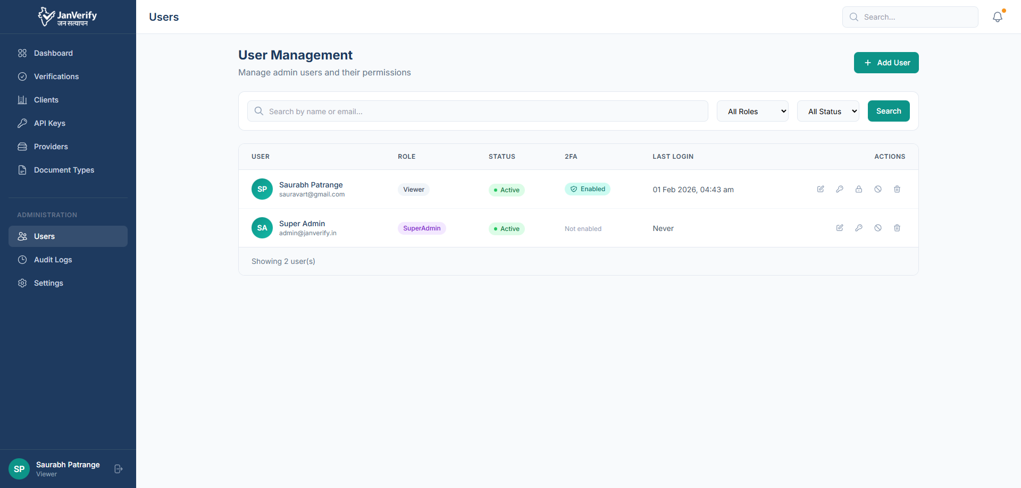The width and height of the screenshot is (1021, 488).
Task: Click the padlock icon for Saurabh Patrange
Action: 859,189
